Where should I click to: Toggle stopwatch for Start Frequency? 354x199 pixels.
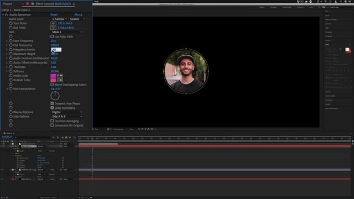[11, 41]
